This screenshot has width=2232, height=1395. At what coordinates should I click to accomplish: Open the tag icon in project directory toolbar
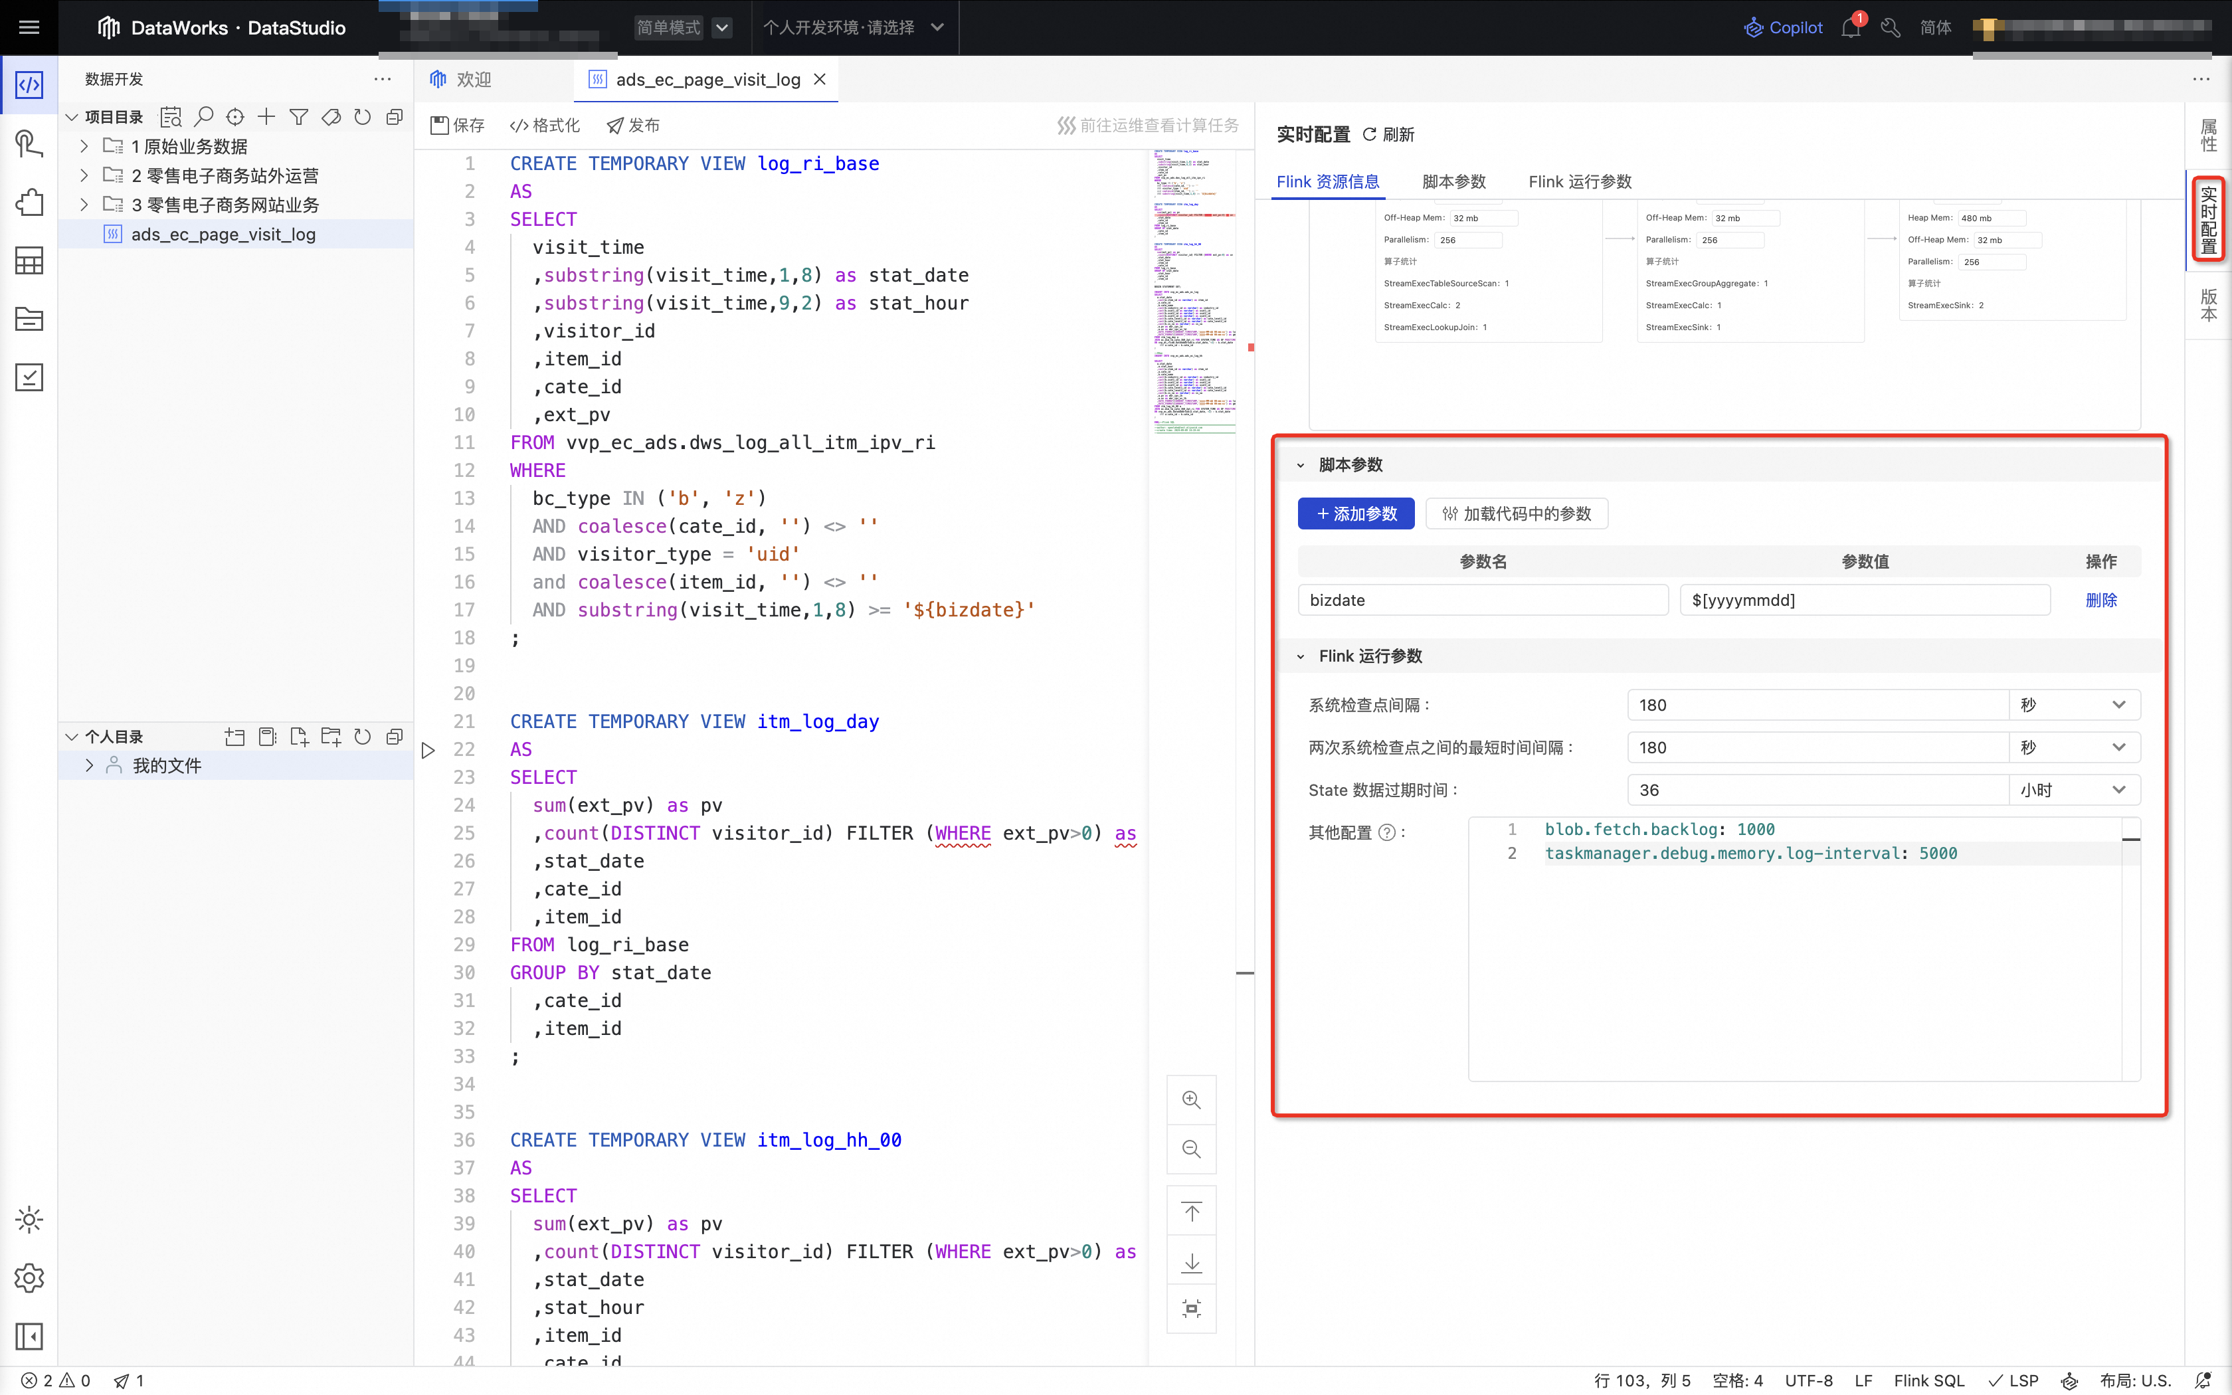coord(331,117)
